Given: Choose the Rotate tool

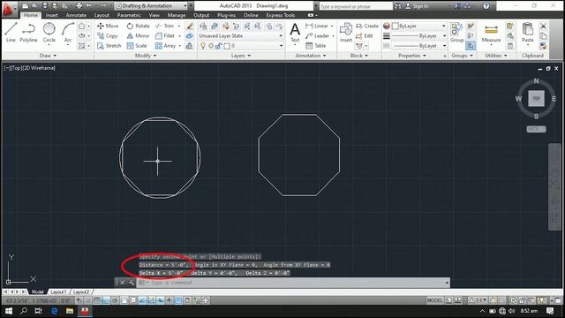Looking at the screenshot, I should point(138,26).
